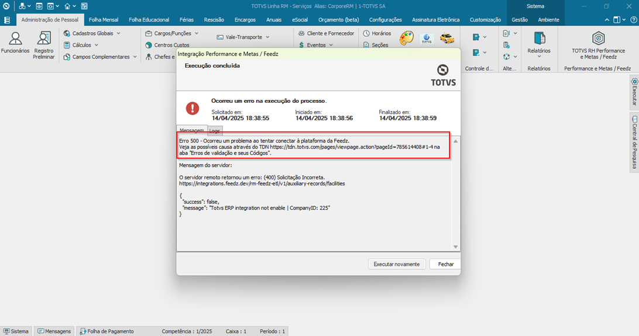
Task: Click the Fechar button
Action: [x=445, y=264]
